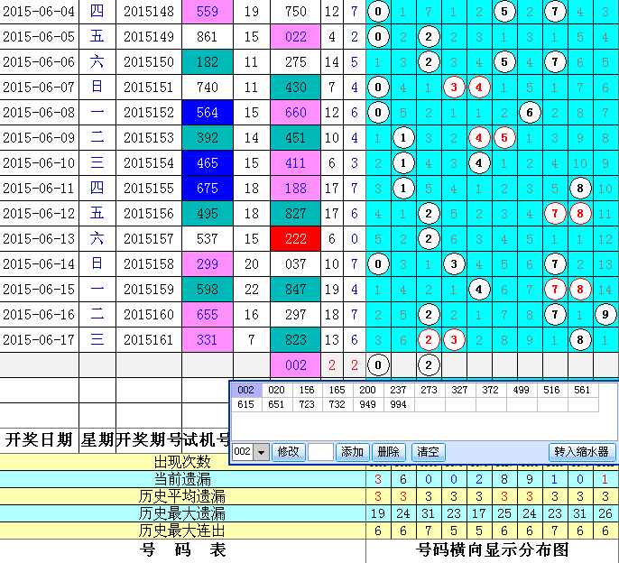Select number 372 in the list
This screenshot has height=563, width=619.
point(491,390)
